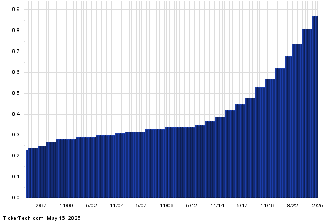Click the 0.0 y-axis value label
The width and height of the screenshot is (336, 221).
(15, 198)
